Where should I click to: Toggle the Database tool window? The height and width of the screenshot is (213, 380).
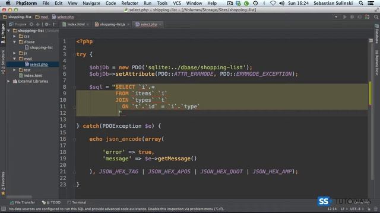pyautogui.click(x=377, y=34)
